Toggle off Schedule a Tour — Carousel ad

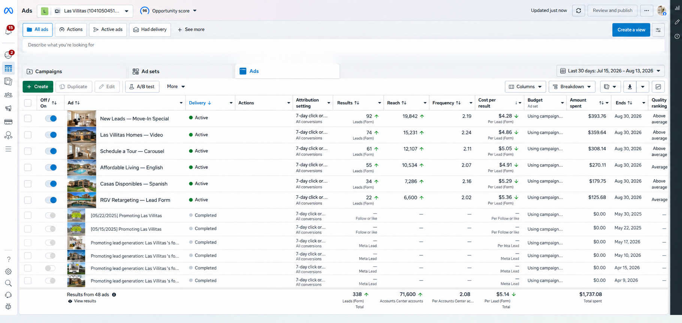(51, 151)
